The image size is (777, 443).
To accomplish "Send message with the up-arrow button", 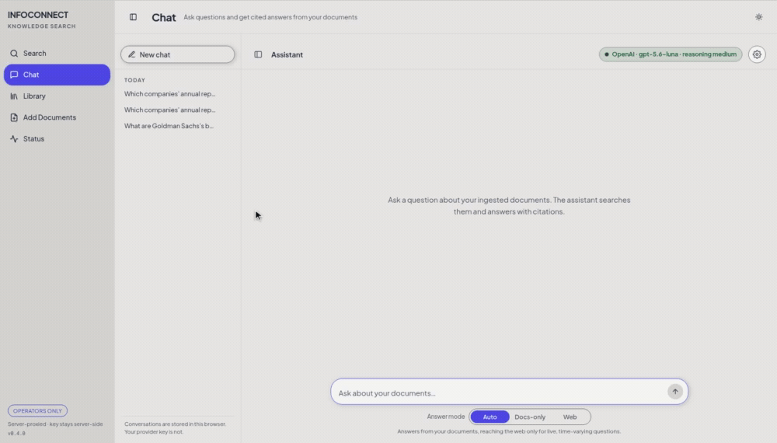I will pos(675,392).
